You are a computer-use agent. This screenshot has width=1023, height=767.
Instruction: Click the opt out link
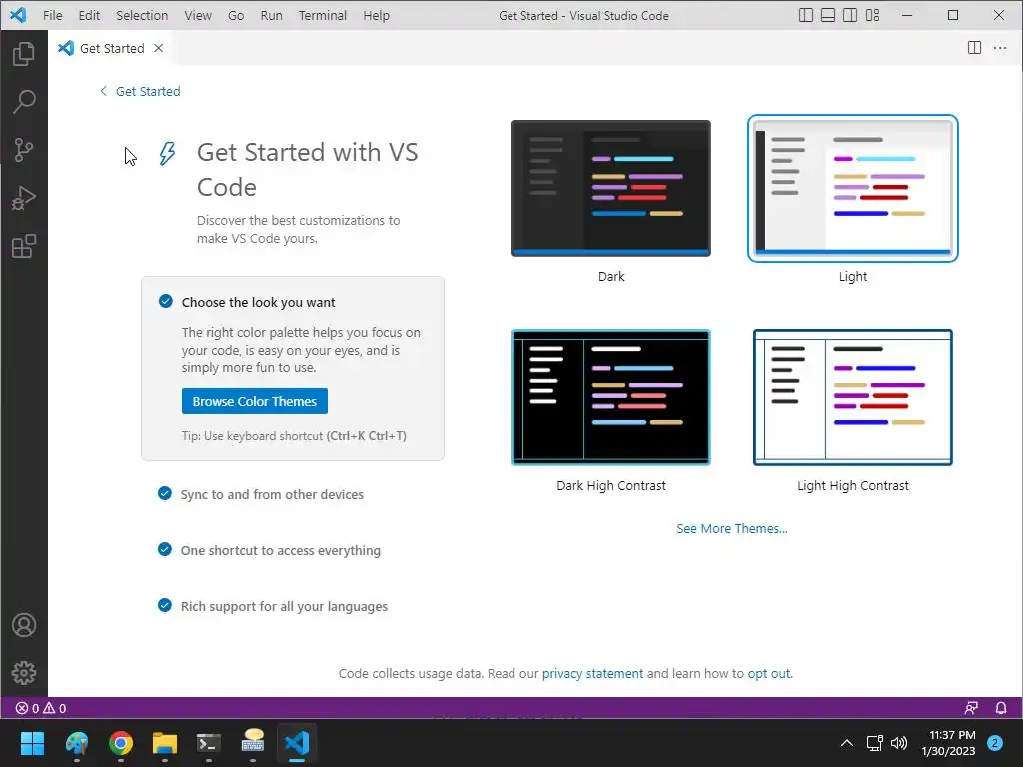pos(768,673)
